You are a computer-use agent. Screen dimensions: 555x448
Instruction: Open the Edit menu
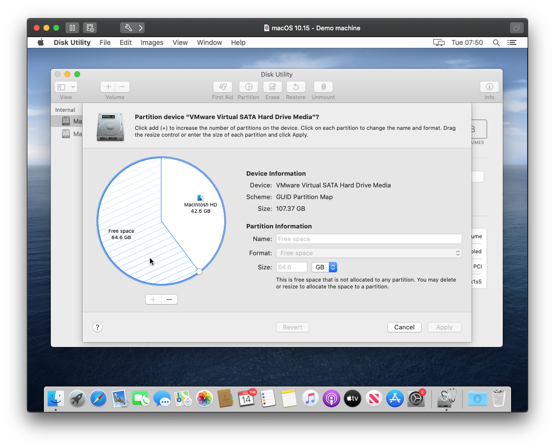(x=126, y=42)
